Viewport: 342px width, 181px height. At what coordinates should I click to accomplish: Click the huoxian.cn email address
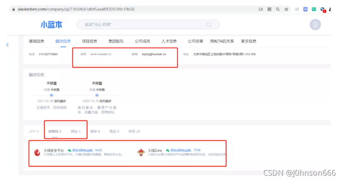pyautogui.click(x=154, y=54)
